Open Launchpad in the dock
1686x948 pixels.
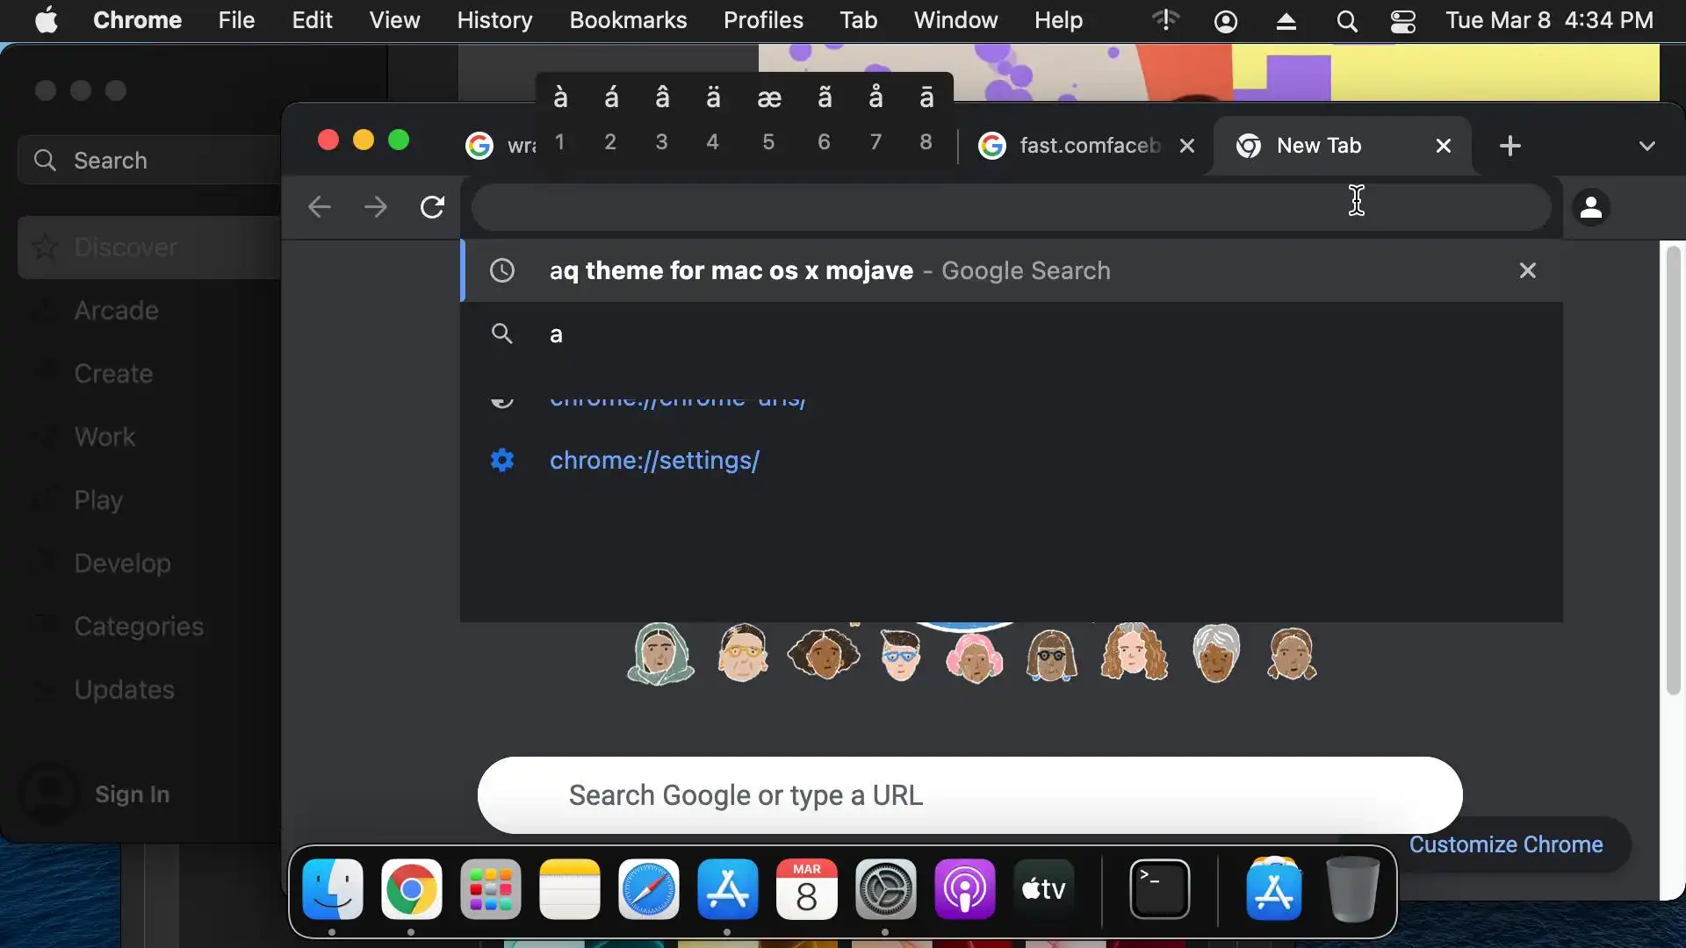point(490,889)
